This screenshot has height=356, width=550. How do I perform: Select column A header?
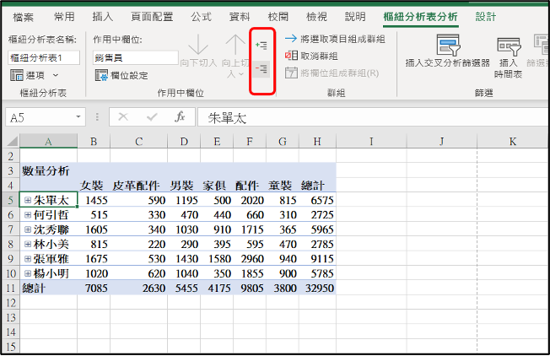[48, 142]
